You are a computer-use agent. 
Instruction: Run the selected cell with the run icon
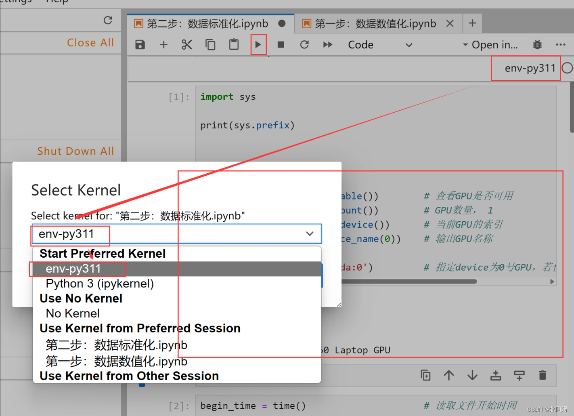pyautogui.click(x=258, y=44)
